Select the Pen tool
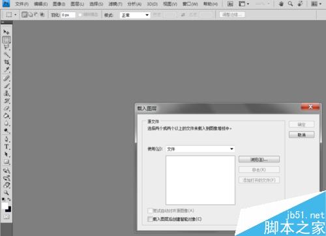 7,139
